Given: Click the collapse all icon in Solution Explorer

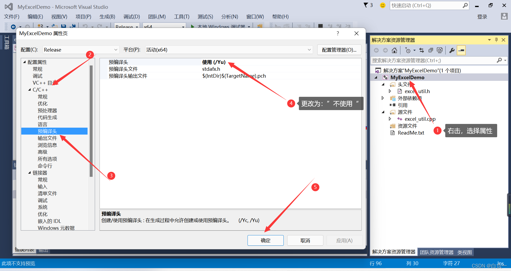Looking at the screenshot, I should point(431,50).
